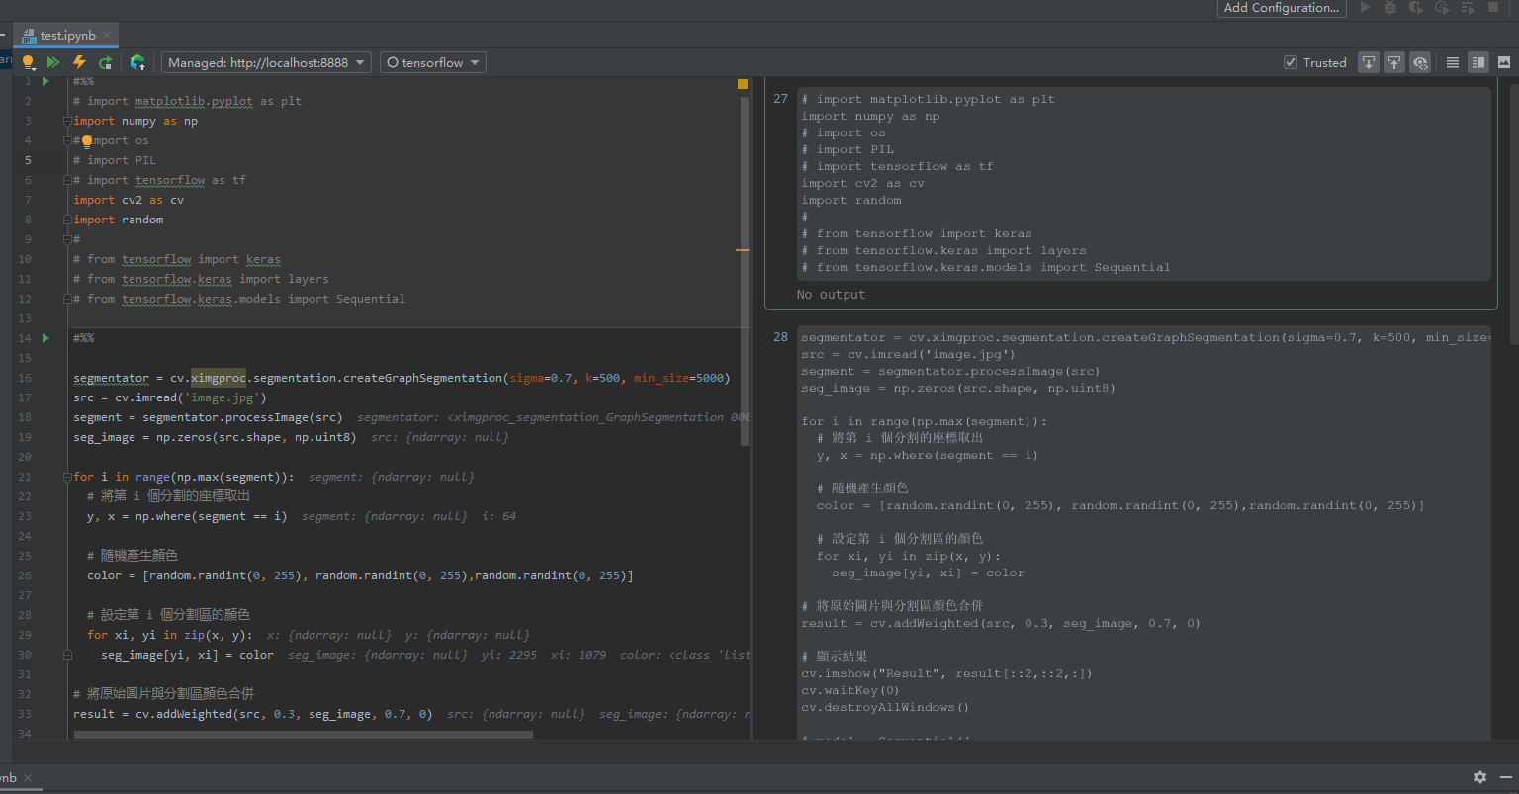Click the Jupyter server upload icon
The width and height of the screenshot is (1519, 794).
point(137,62)
